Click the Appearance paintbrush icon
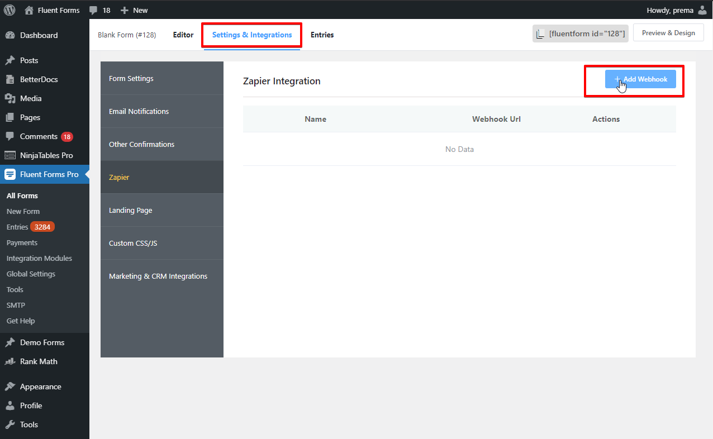The height and width of the screenshot is (439, 713). pyautogui.click(x=10, y=386)
